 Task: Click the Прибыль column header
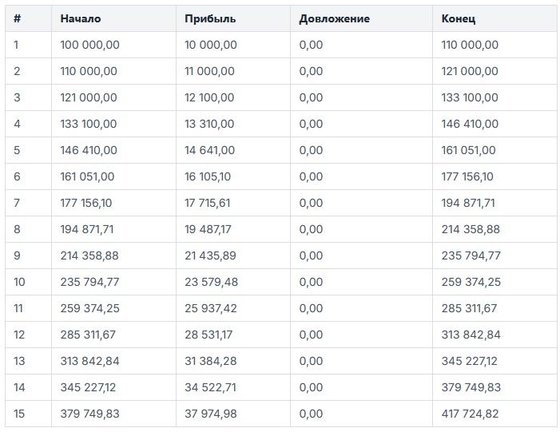[x=209, y=18]
